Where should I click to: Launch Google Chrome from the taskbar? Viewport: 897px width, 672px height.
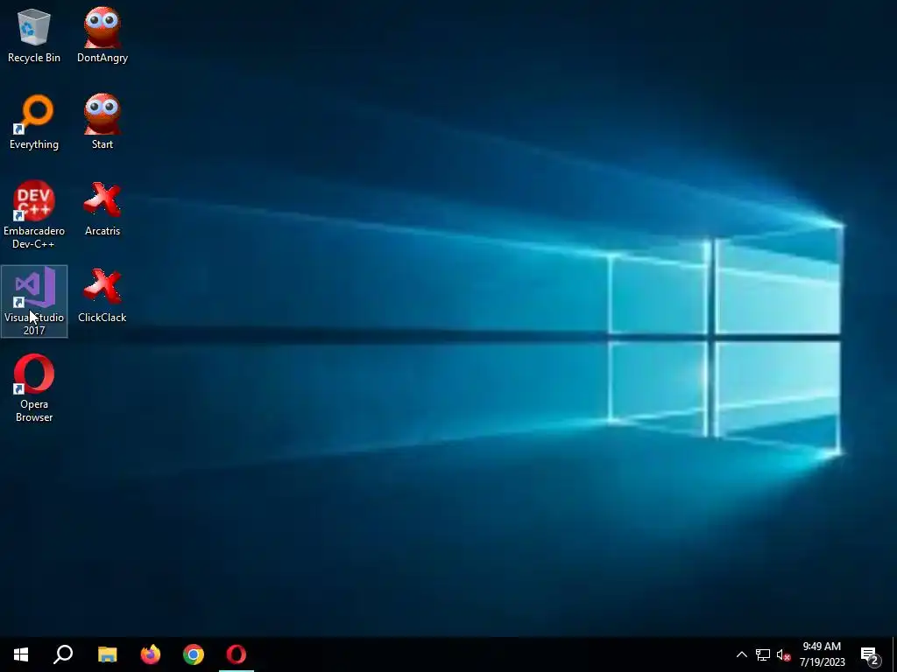tap(194, 654)
